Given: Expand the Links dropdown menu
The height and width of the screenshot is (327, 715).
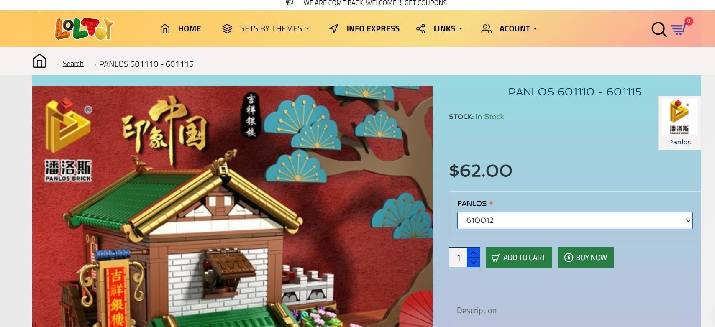Looking at the screenshot, I should (x=448, y=28).
